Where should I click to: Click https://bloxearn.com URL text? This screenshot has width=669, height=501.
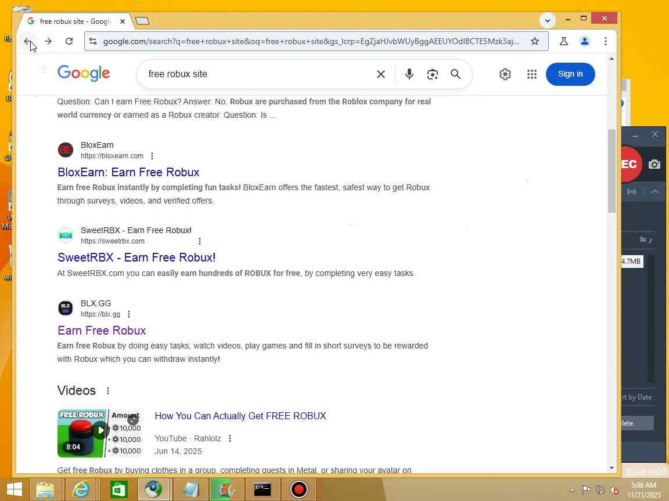(x=111, y=156)
